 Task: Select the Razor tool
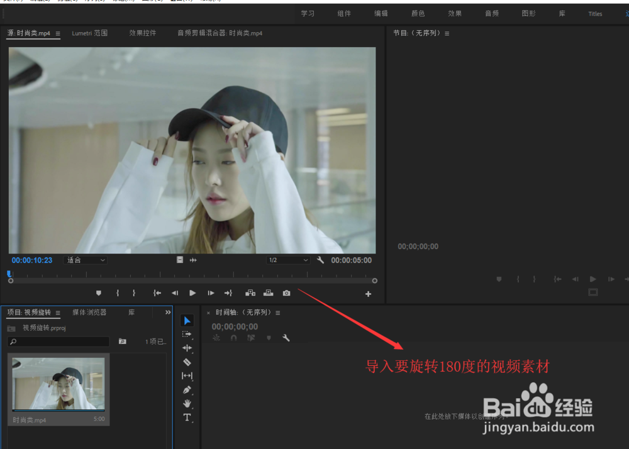point(187,362)
